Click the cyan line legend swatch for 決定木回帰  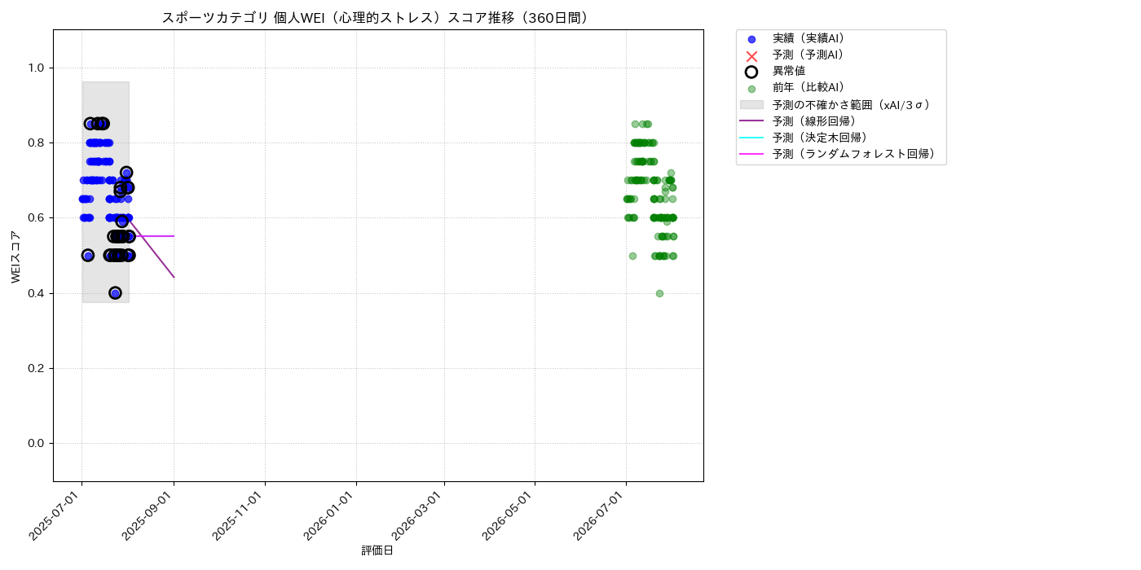click(x=751, y=138)
